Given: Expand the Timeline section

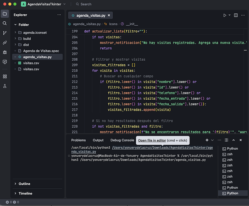Looking at the screenshot, I should click(x=15, y=193).
